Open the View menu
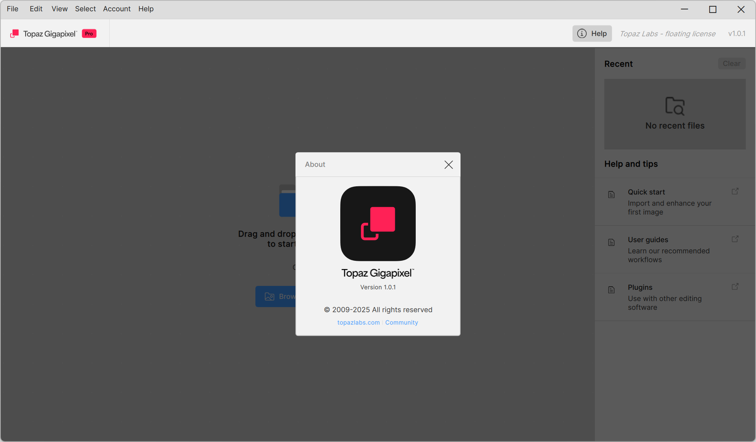The width and height of the screenshot is (756, 442). [59, 9]
